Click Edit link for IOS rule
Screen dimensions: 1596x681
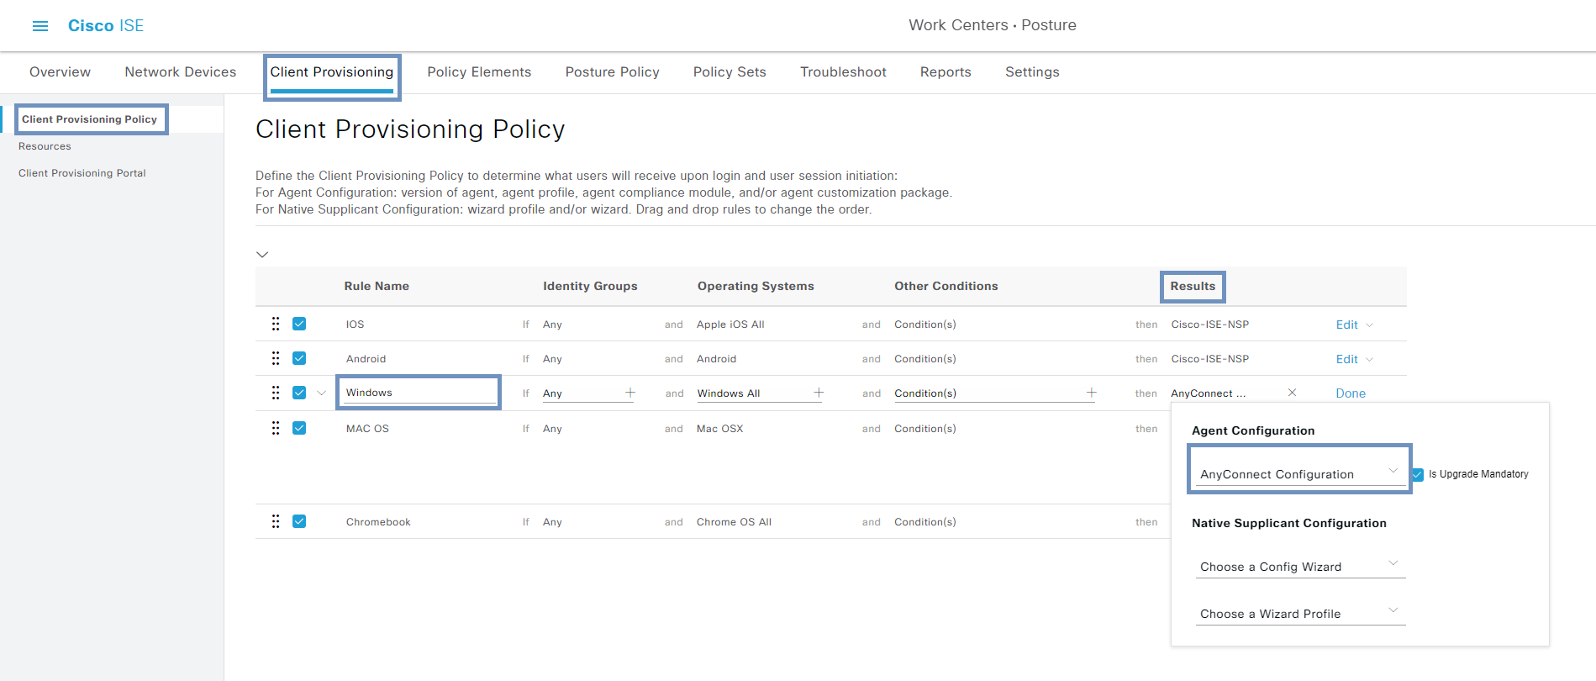click(x=1347, y=325)
